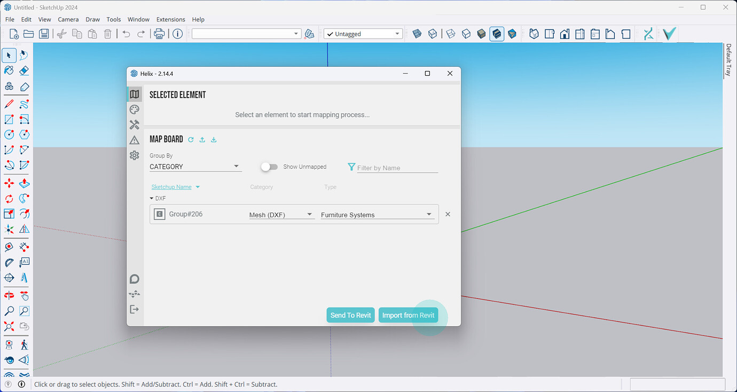Open the Camera menu
Viewport: 737px width, 392px height.
point(68,19)
